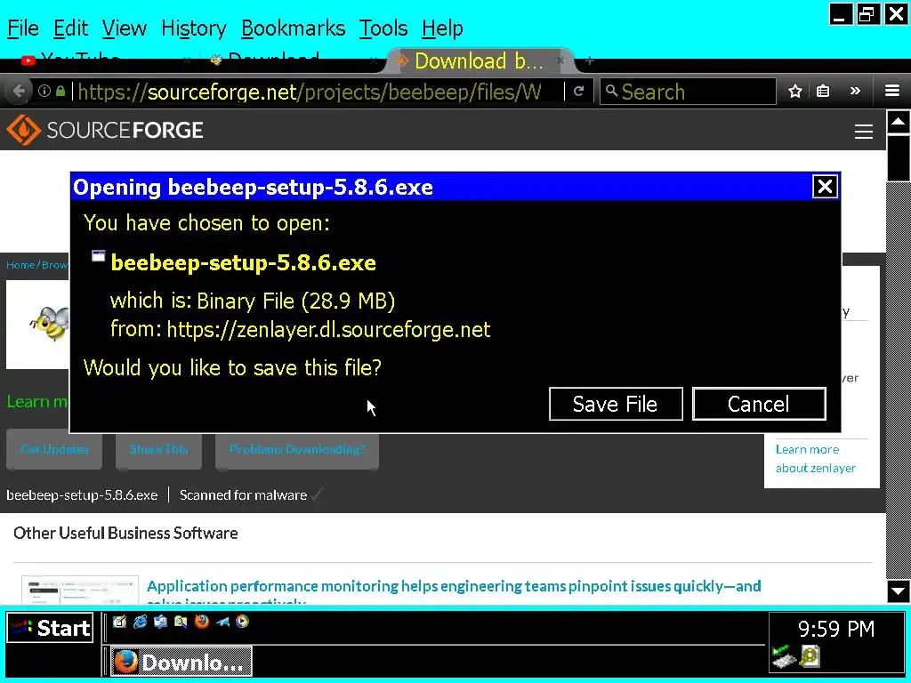The height and width of the screenshot is (683, 911).
Task: Open the Help menu
Action: (x=442, y=28)
